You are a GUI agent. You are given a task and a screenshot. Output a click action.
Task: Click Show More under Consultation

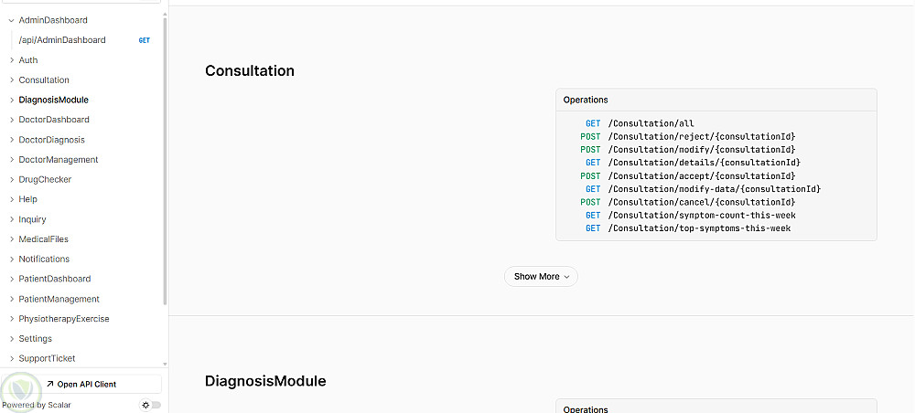click(541, 277)
